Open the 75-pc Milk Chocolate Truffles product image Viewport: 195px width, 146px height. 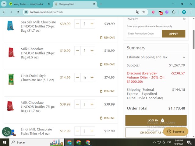click(11, 106)
